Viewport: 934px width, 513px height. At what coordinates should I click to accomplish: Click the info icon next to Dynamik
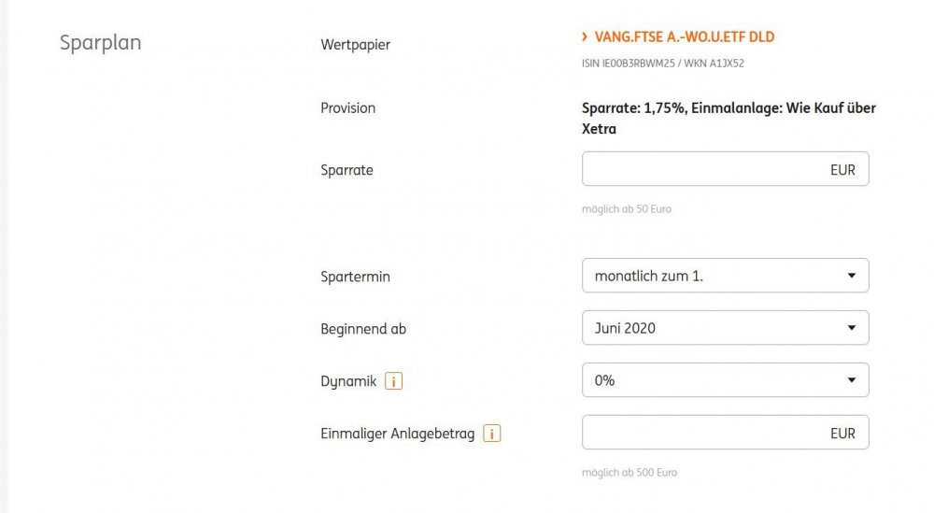(394, 381)
